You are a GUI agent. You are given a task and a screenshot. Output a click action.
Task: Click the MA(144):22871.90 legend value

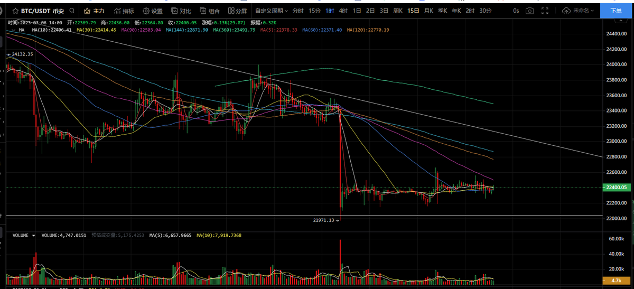pos(188,30)
